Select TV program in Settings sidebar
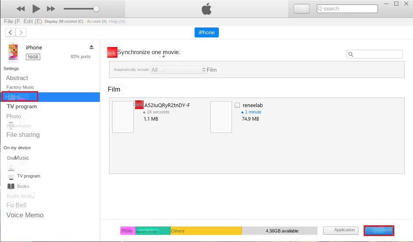Viewport: 413px width, 242px height. point(22,106)
